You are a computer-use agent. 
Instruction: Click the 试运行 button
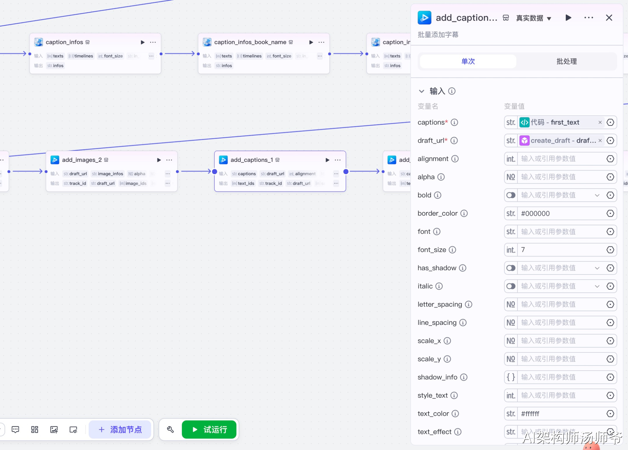point(209,430)
